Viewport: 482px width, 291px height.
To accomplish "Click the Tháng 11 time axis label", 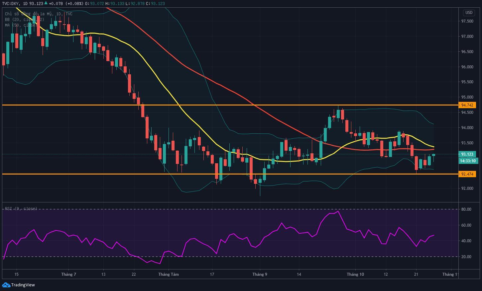I will pyautogui.click(x=450, y=274).
